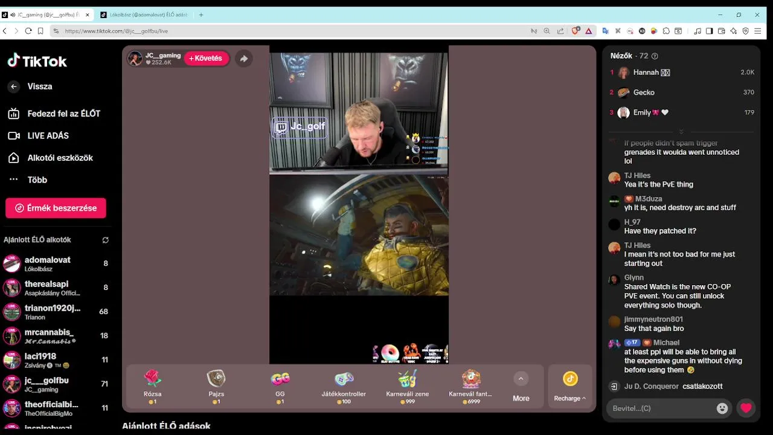Reload the page
This screenshot has width=773, height=435.
point(28,31)
